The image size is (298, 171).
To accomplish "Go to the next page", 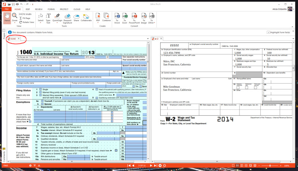I will 151,165.
